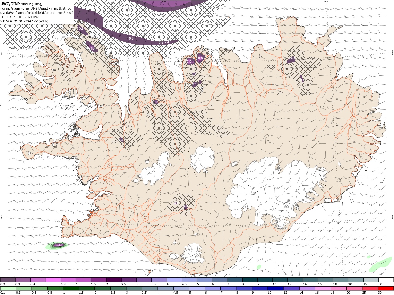Select lower legend swatch starting at 2.5
This screenshot has width=394, height=295.
118,289
